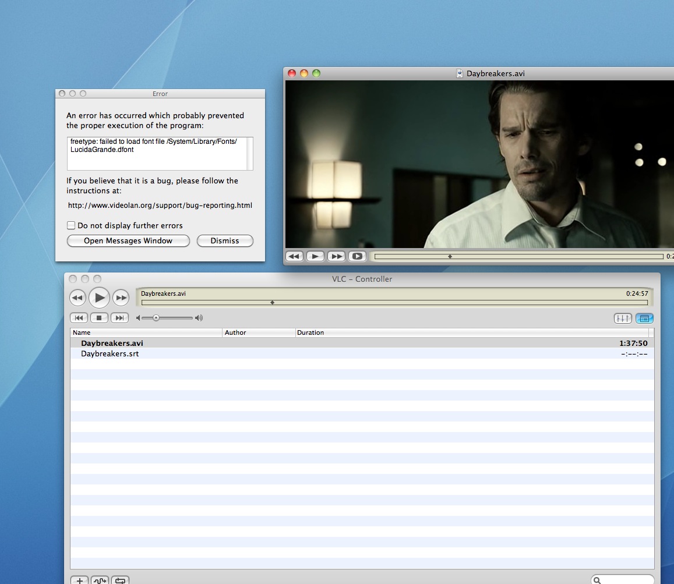This screenshot has height=584, width=674.
Task: Zoom the Daybreakers.avi video window
Action: 316,73
